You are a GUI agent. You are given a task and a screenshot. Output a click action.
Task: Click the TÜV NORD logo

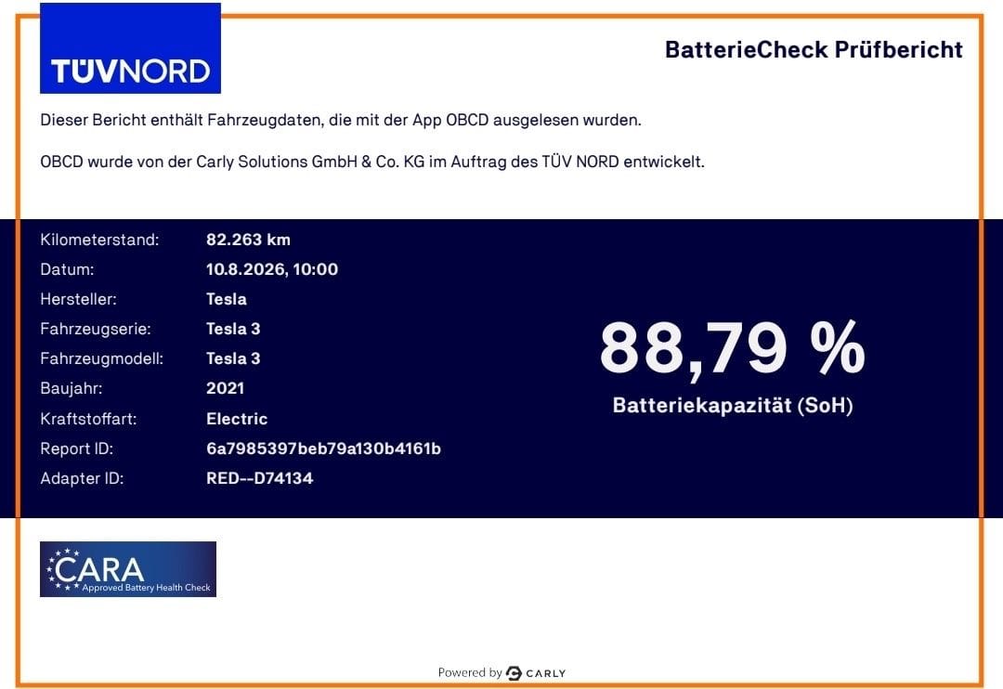(131, 48)
